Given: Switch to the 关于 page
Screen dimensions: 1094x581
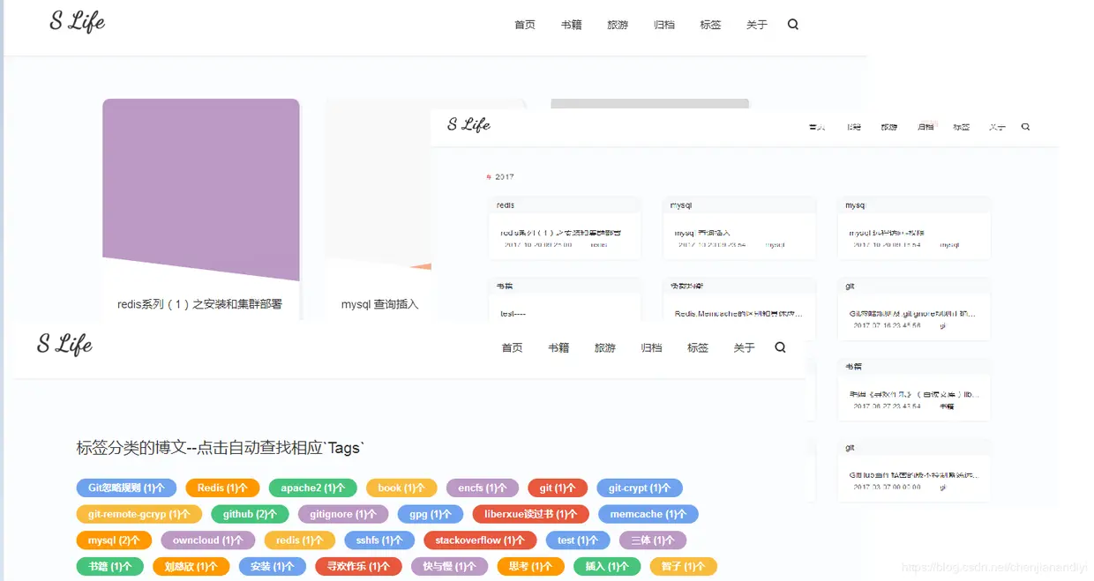Looking at the screenshot, I should [x=757, y=24].
